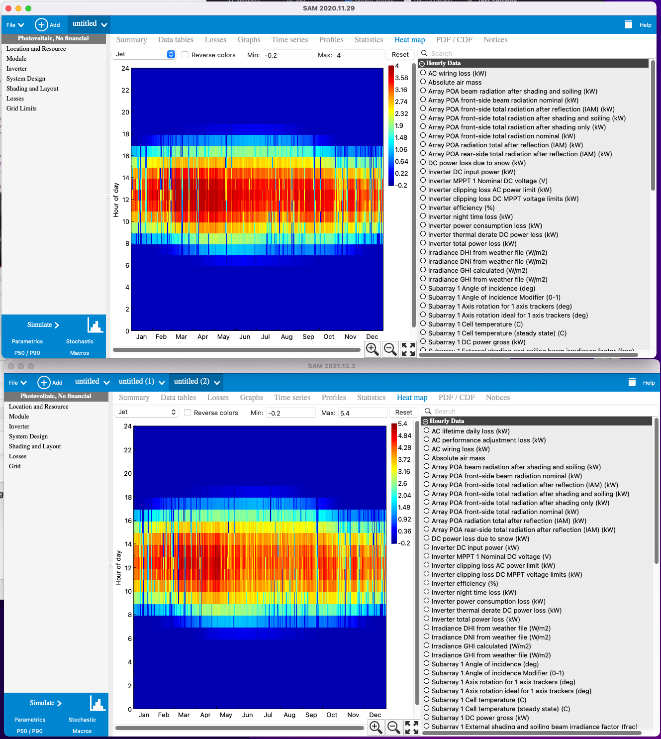Zoom out of the heat map
The width and height of the screenshot is (661, 739).
[x=390, y=349]
